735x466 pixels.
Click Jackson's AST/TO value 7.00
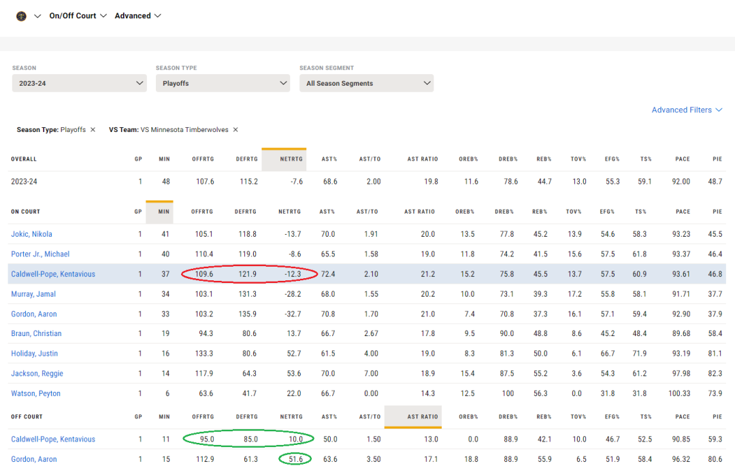(372, 373)
